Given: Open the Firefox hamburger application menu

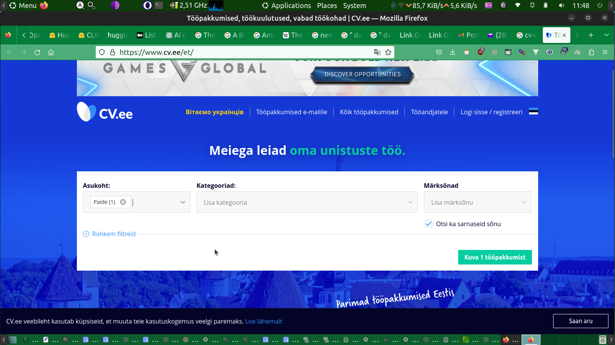Looking at the screenshot, I should [x=605, y=52].
